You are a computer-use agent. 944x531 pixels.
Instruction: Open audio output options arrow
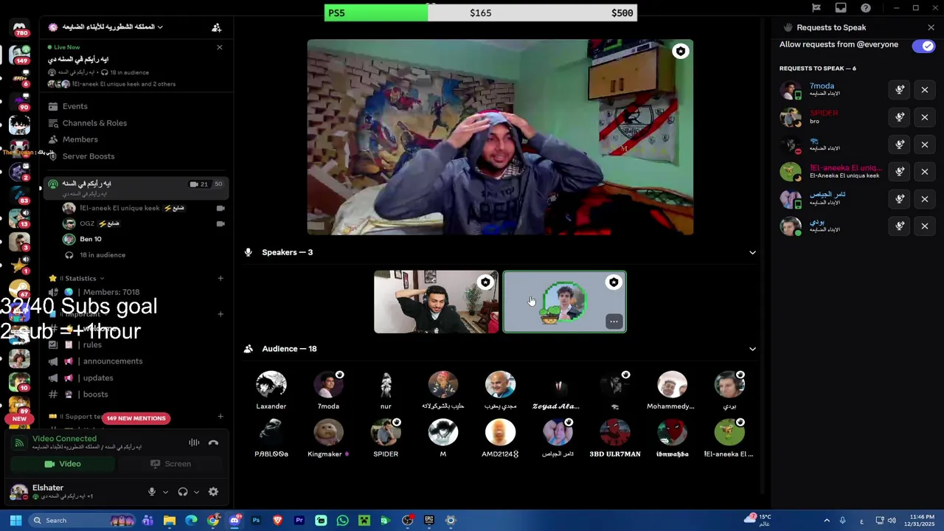click(x=196, y=492)
